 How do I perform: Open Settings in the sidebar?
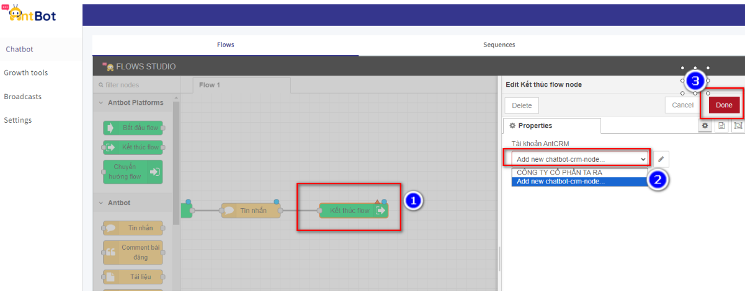click(17, 120)
